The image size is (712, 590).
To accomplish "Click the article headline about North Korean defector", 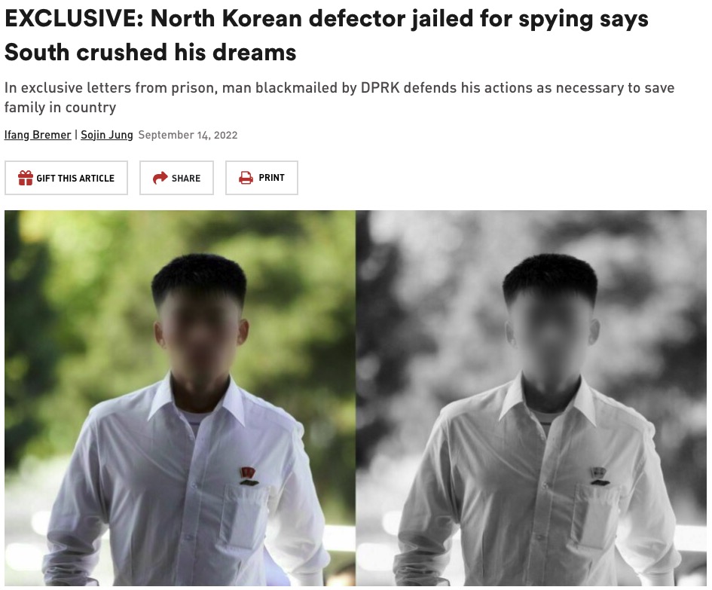I will point(326,35).
